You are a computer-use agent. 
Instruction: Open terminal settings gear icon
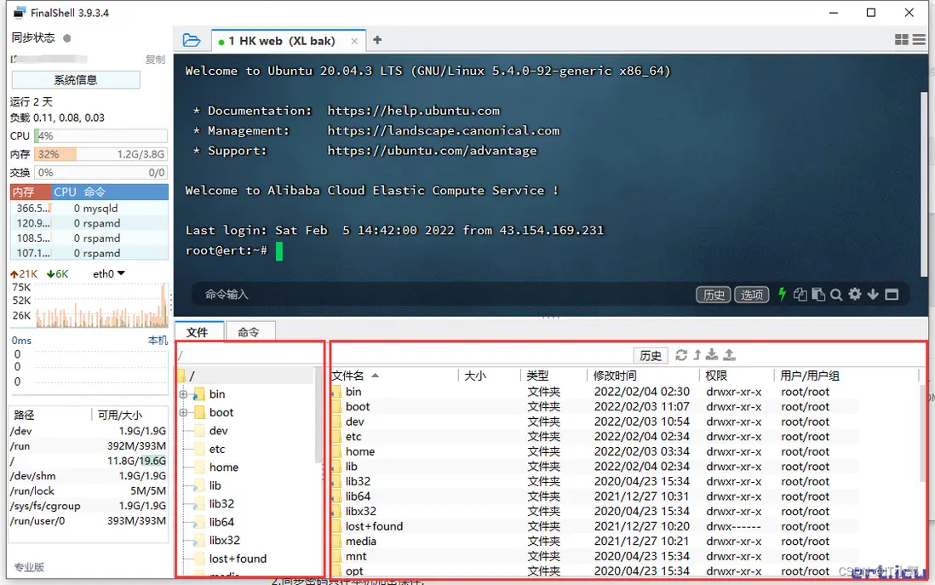(x=854, y=294)
